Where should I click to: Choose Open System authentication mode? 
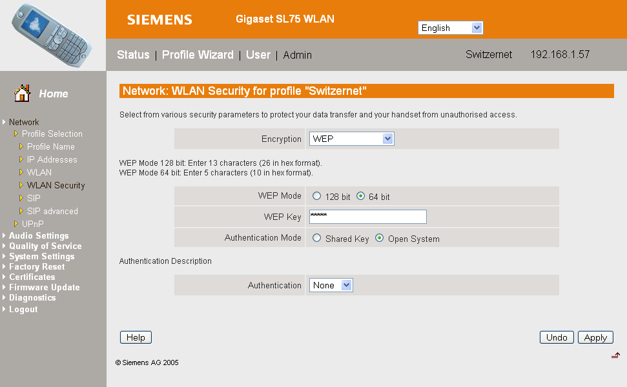pyautogui.click(x=379, y=238)
